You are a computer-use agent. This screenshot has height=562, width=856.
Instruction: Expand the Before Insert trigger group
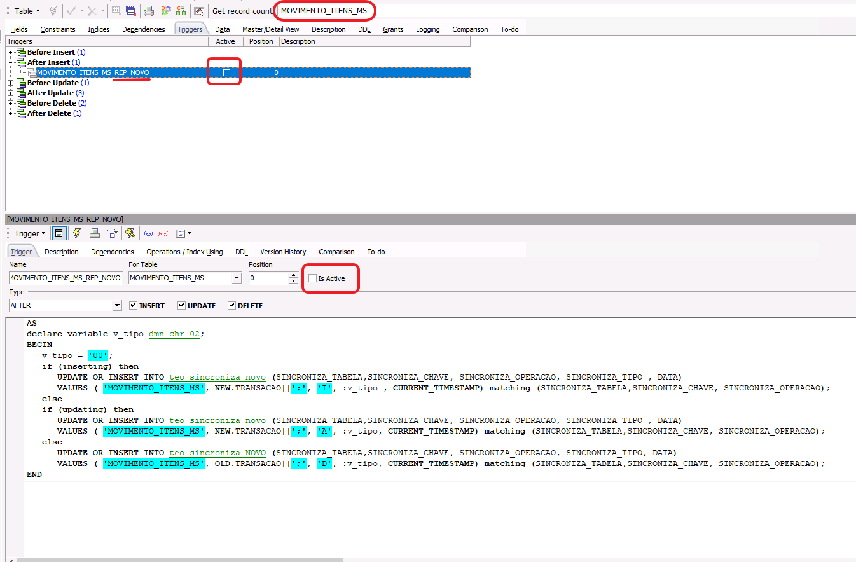click(10, 52)
